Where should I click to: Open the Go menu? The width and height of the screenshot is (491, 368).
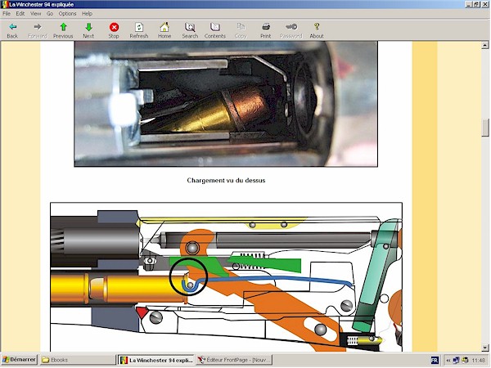click(x=50, y=14)
